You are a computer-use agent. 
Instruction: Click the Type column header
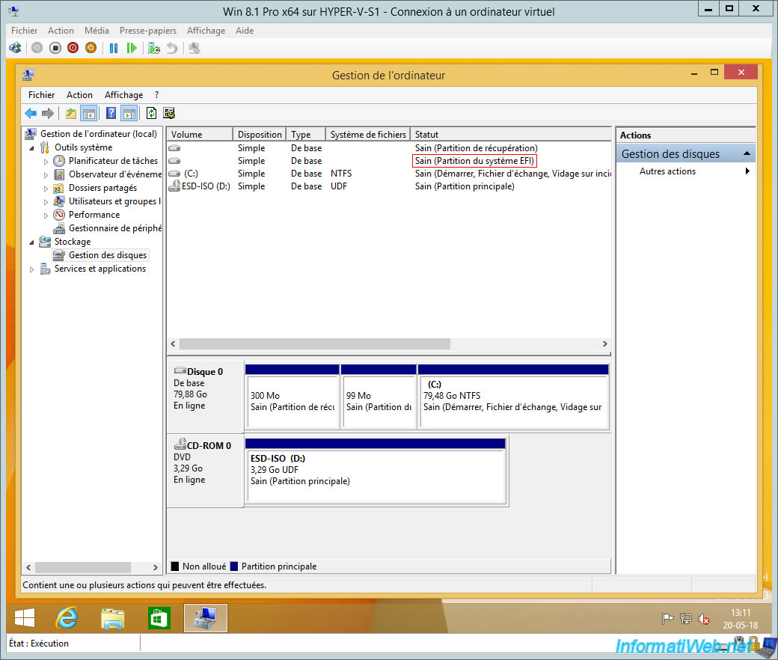pos(306,135)
